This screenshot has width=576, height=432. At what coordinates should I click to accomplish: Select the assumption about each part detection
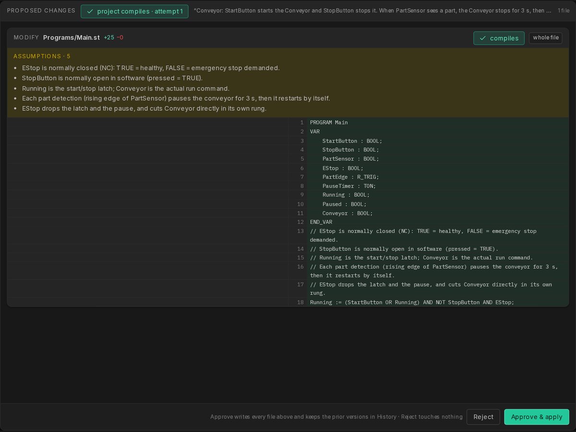176,98
